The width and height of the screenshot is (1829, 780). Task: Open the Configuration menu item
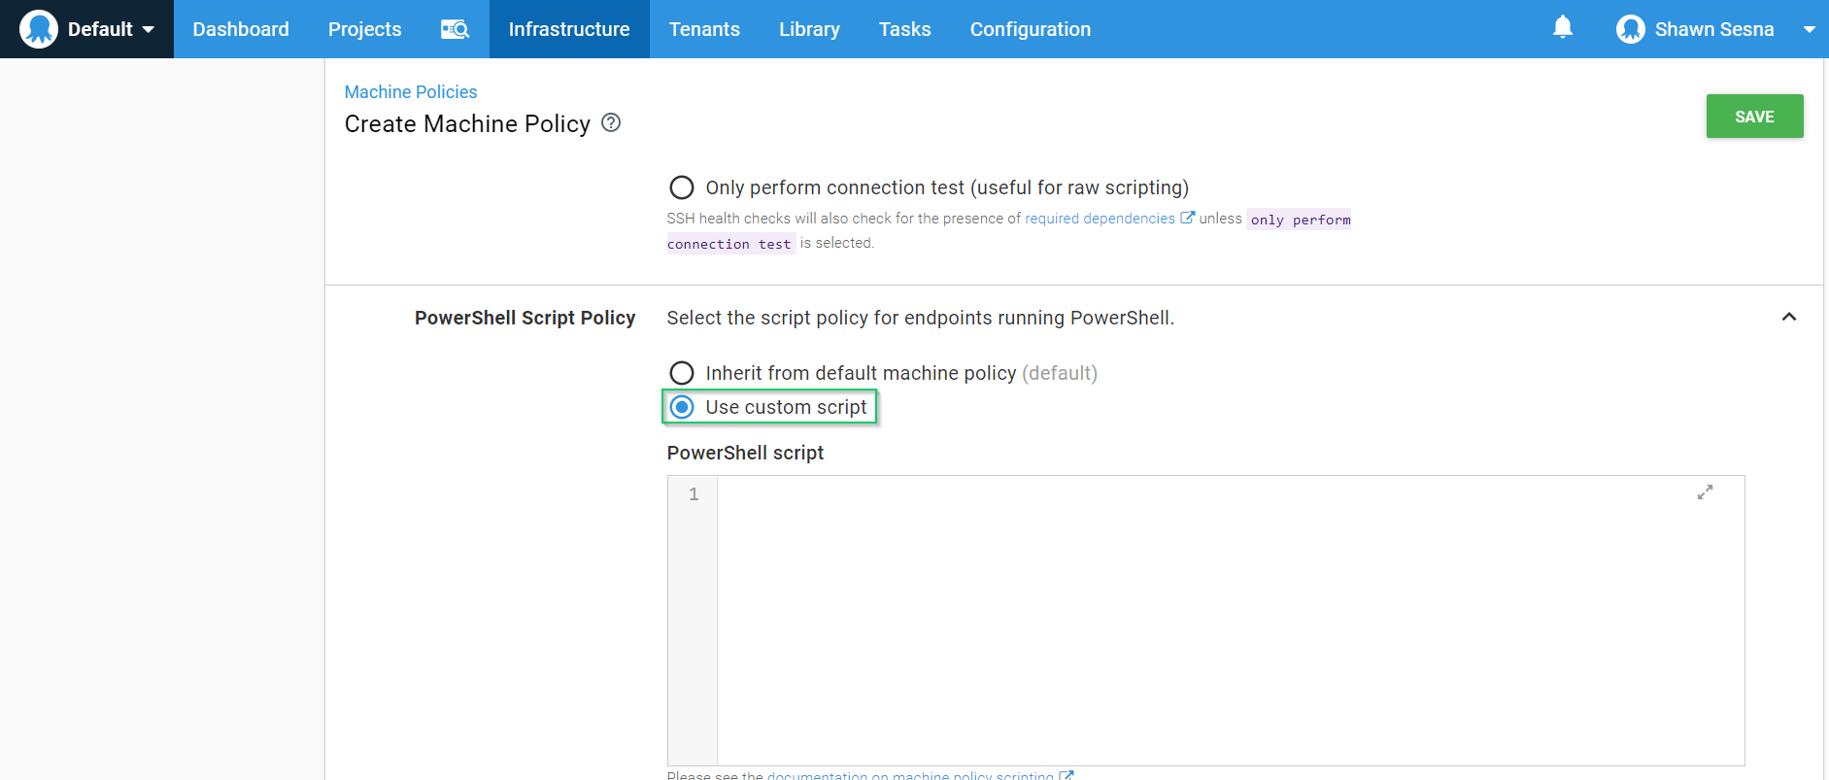1030,29
